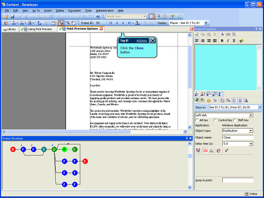Click the hand pointer icon above Show in
The height and width of the screenshot is (198, 264).
pyautogui.click(x=209, y=101)
